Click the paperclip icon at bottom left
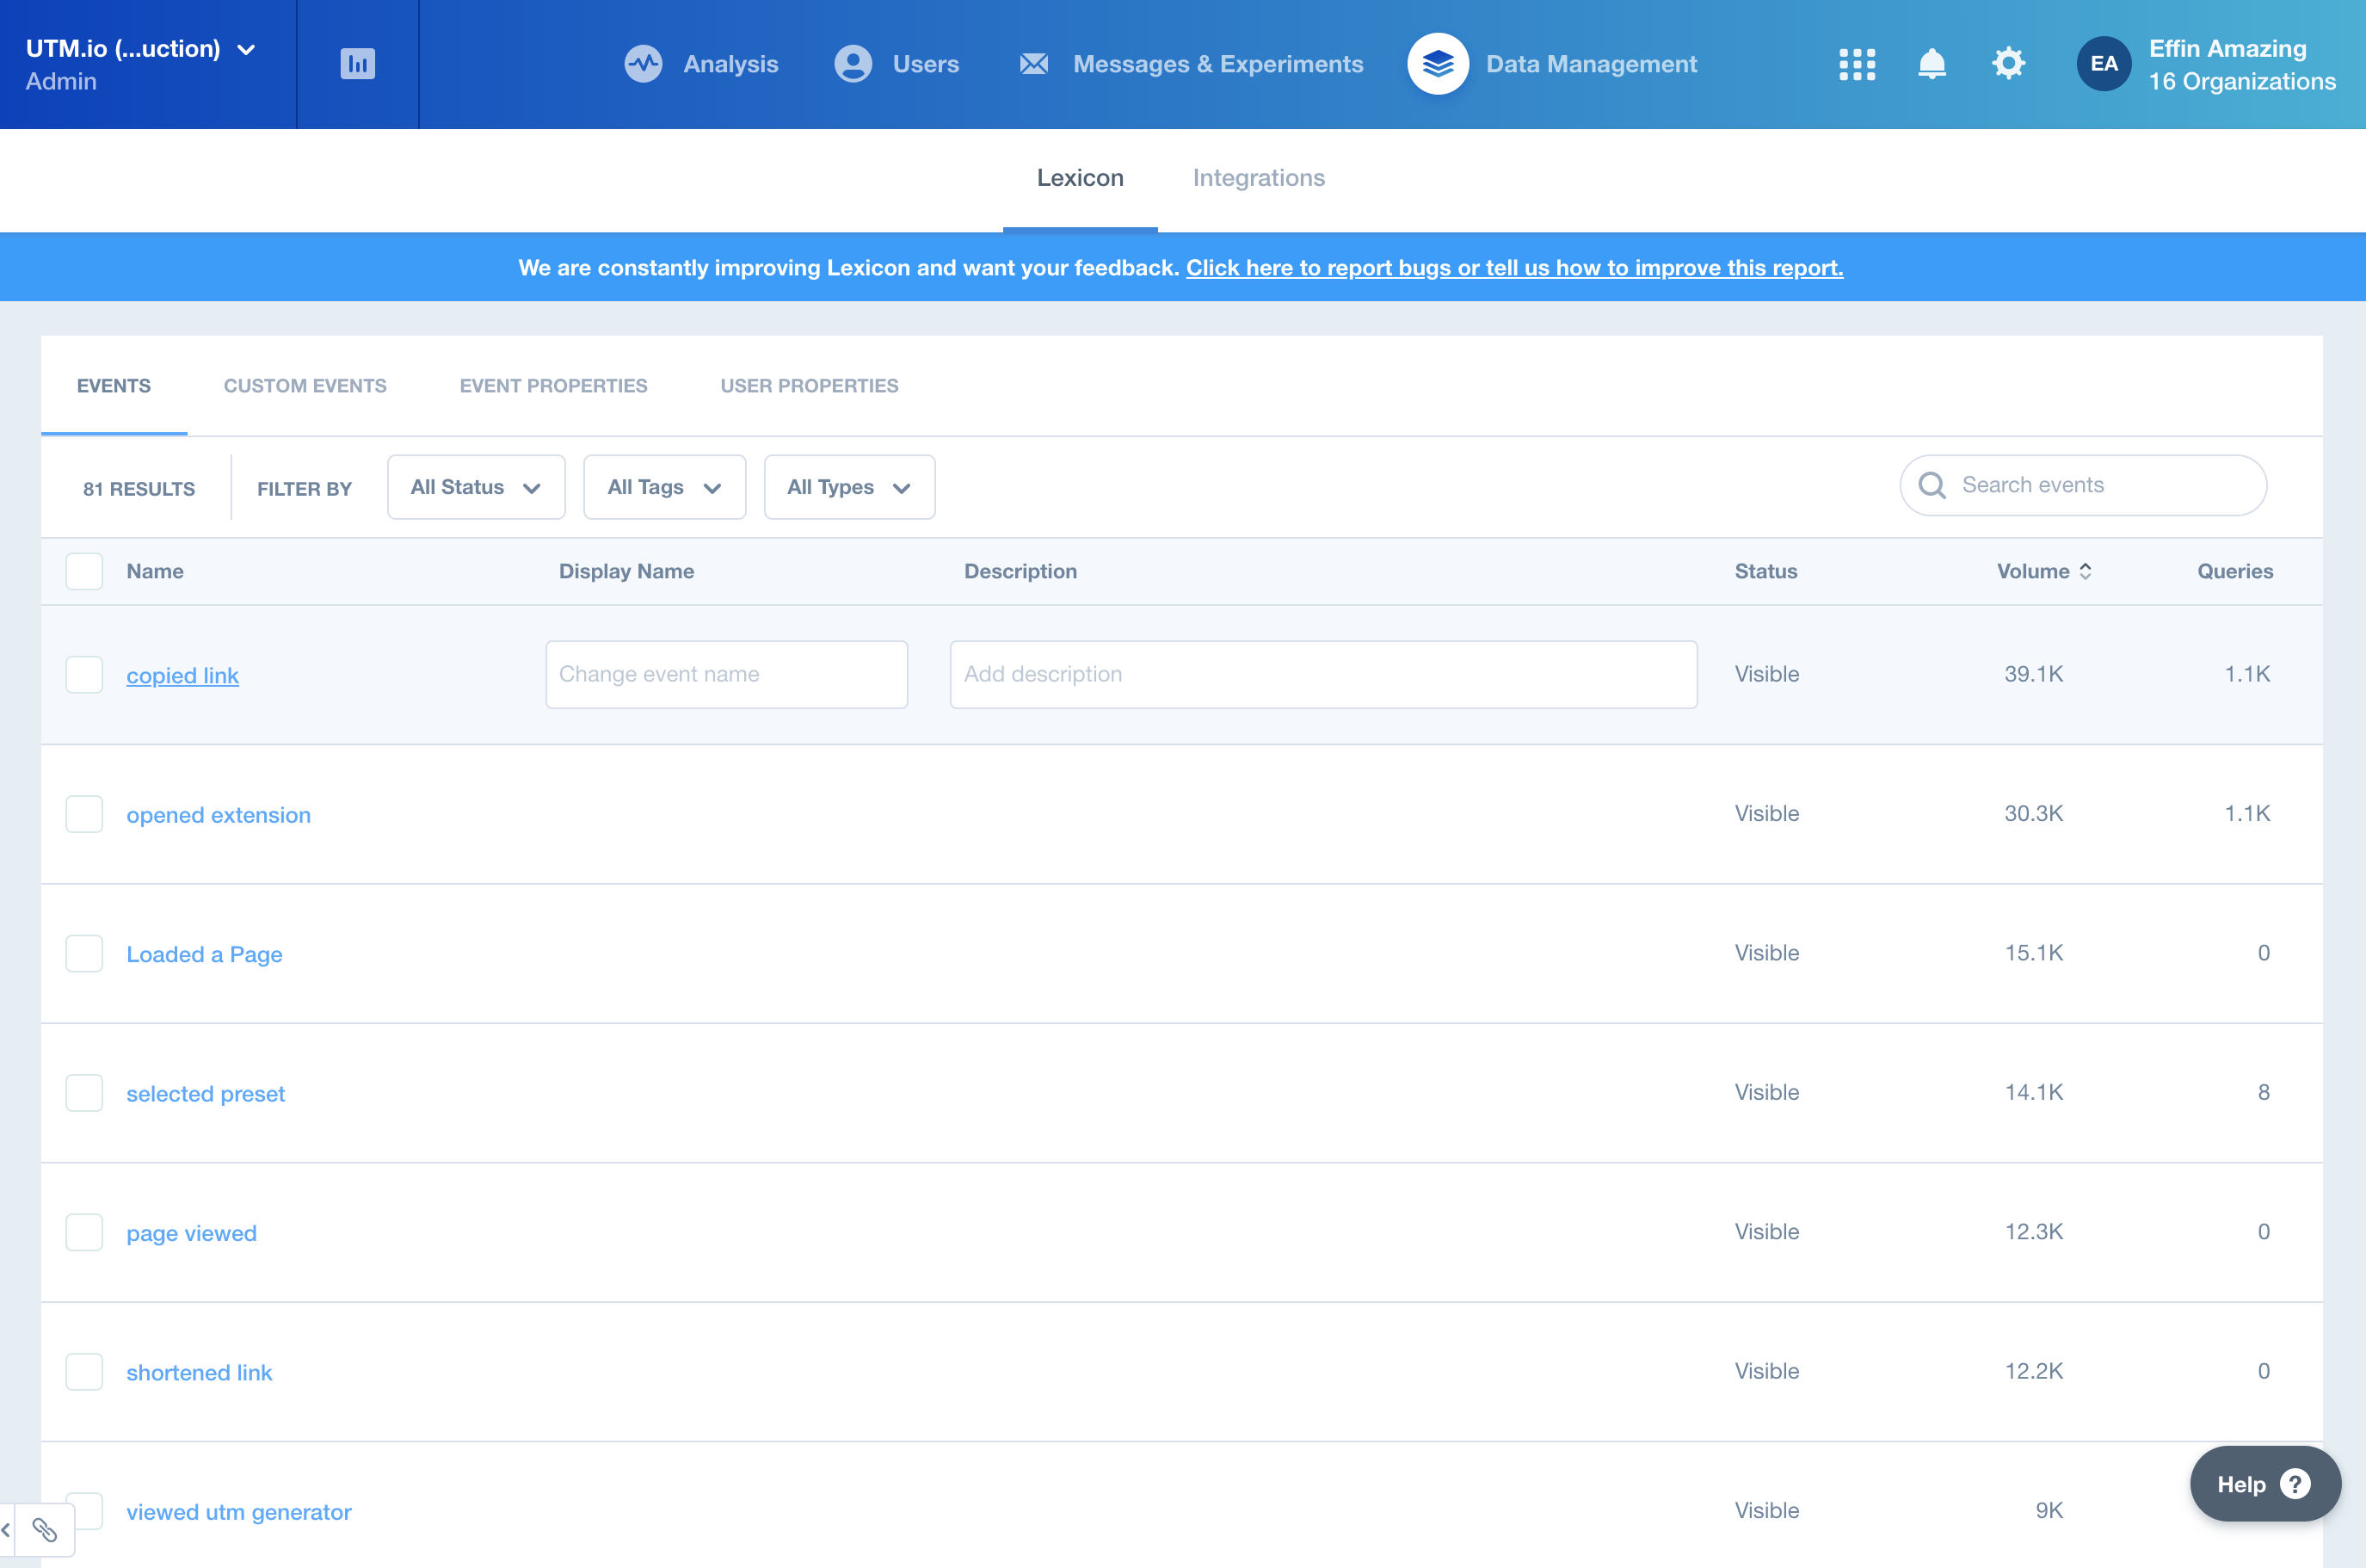This screenshot has height=1568, width=2366. point(44,1529)
